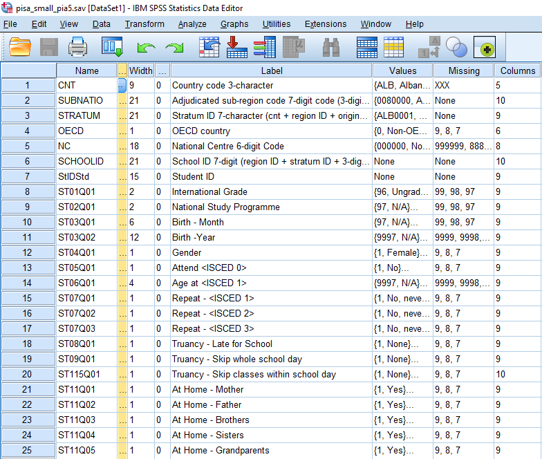Image resolution: width=542 pixels, height=459 pixels.
Task: Open the Data menu
Action: click(101, 24)
